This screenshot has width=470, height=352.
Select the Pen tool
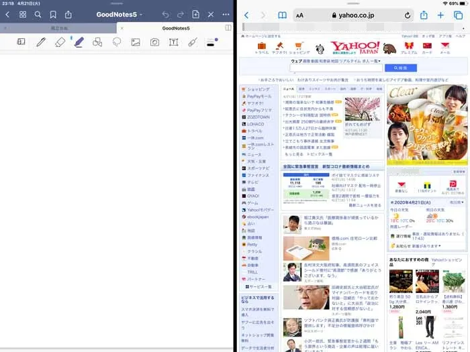coord(41,42)
